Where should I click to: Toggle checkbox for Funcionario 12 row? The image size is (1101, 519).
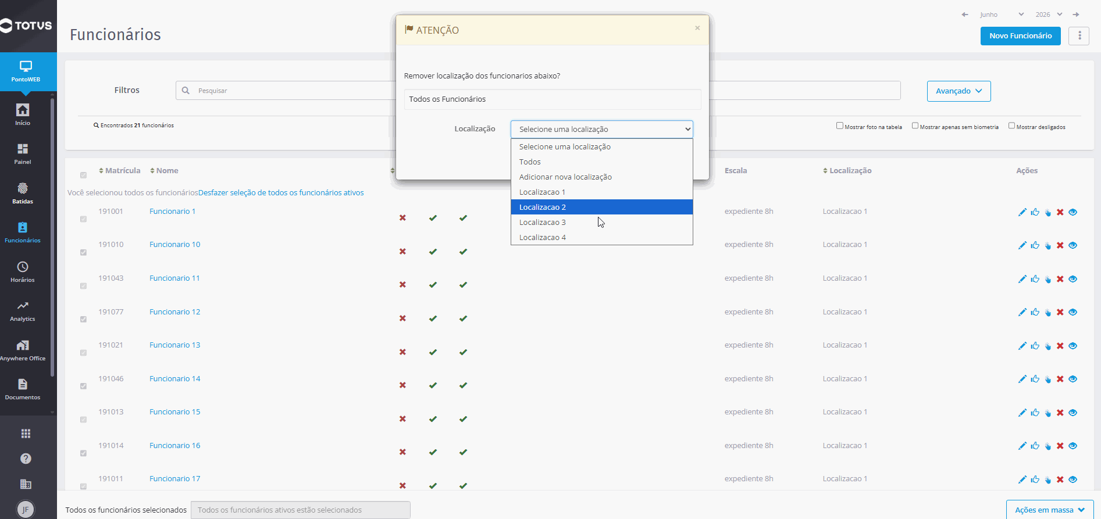click(x=83, y=319)
